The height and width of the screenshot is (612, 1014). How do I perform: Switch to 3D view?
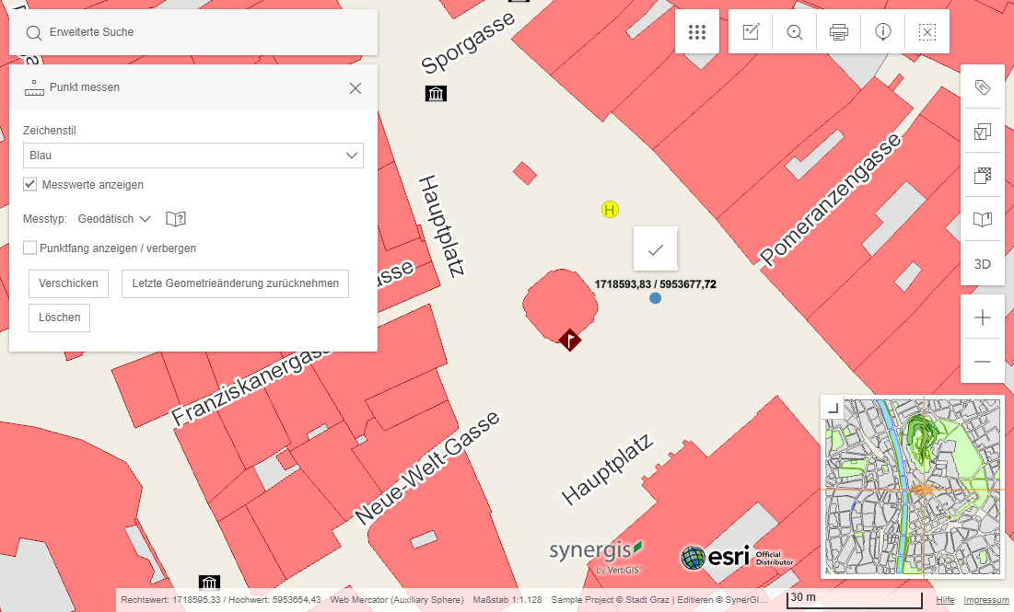click(982, 264)
